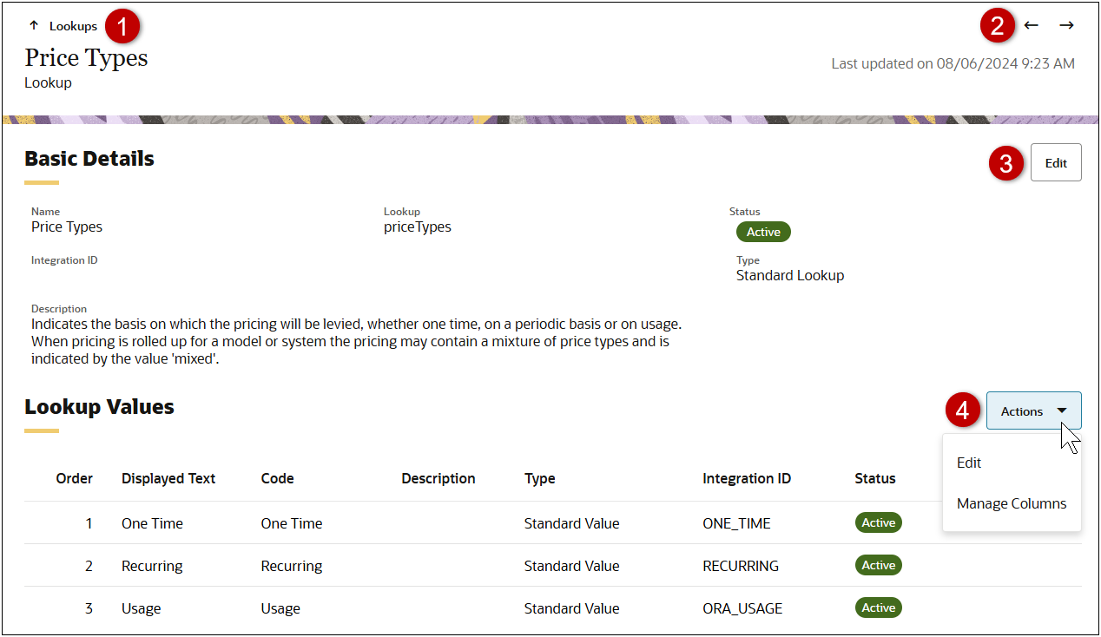The width and height of the screenshot is (1101, 637).
Task: Click the Active badge on Recurring row
Action: pyautogui.click(x=878, y=565)
